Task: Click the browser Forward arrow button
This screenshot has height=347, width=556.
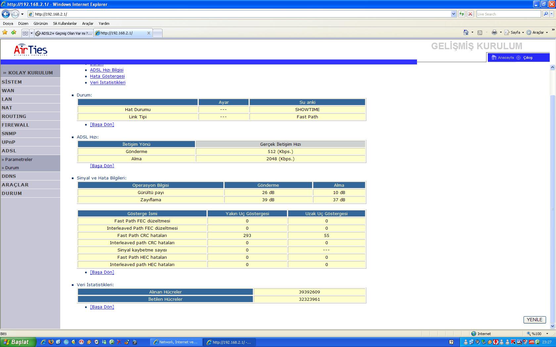Action: coord(15,14)
